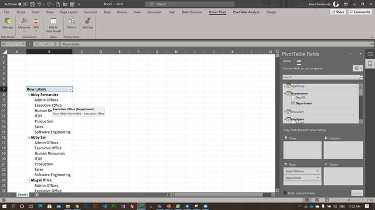The height and width of the screenshot is (210, 375).
Task: Open the KPIs menu
Action: click(36, 24)
